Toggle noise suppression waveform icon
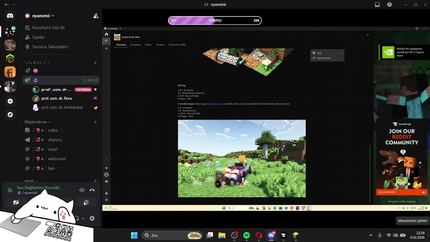This screenshot has height=242, width=430. pyautogui.click(x=82, y=190)
